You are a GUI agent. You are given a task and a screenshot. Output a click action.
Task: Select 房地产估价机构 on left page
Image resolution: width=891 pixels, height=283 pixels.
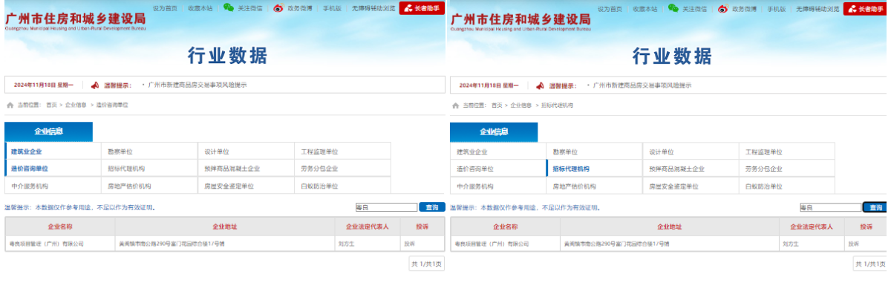coord(148,186)
